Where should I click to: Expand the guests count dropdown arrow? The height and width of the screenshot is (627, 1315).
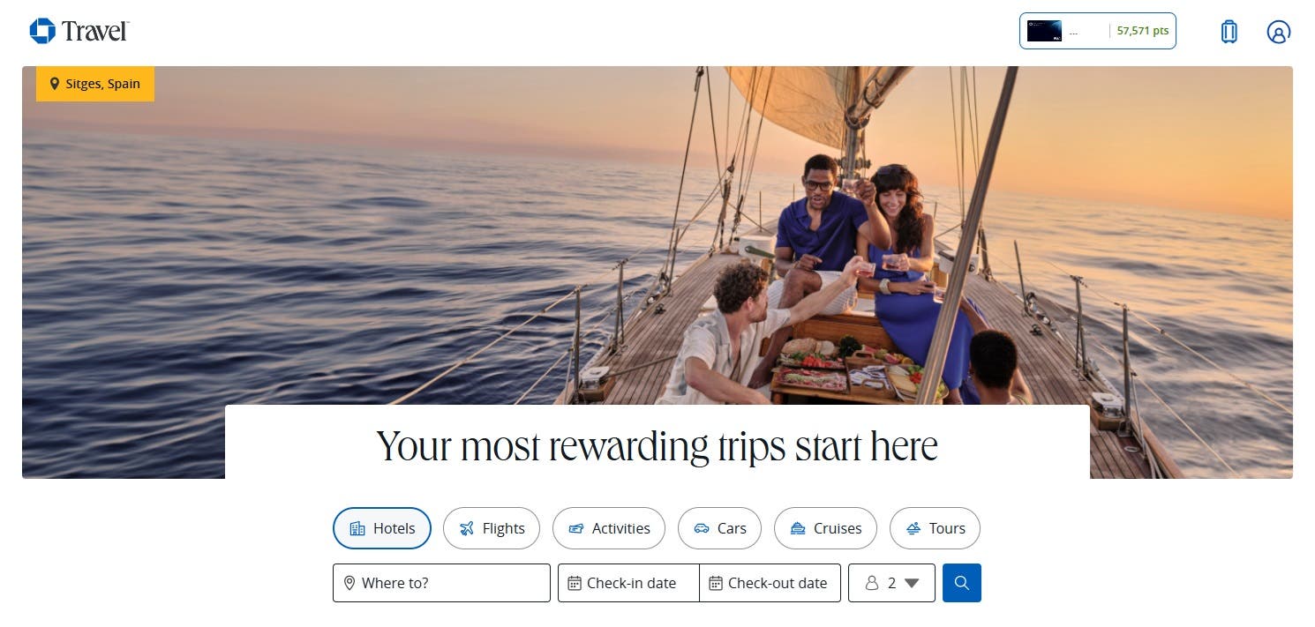click(x=912, y=583)
